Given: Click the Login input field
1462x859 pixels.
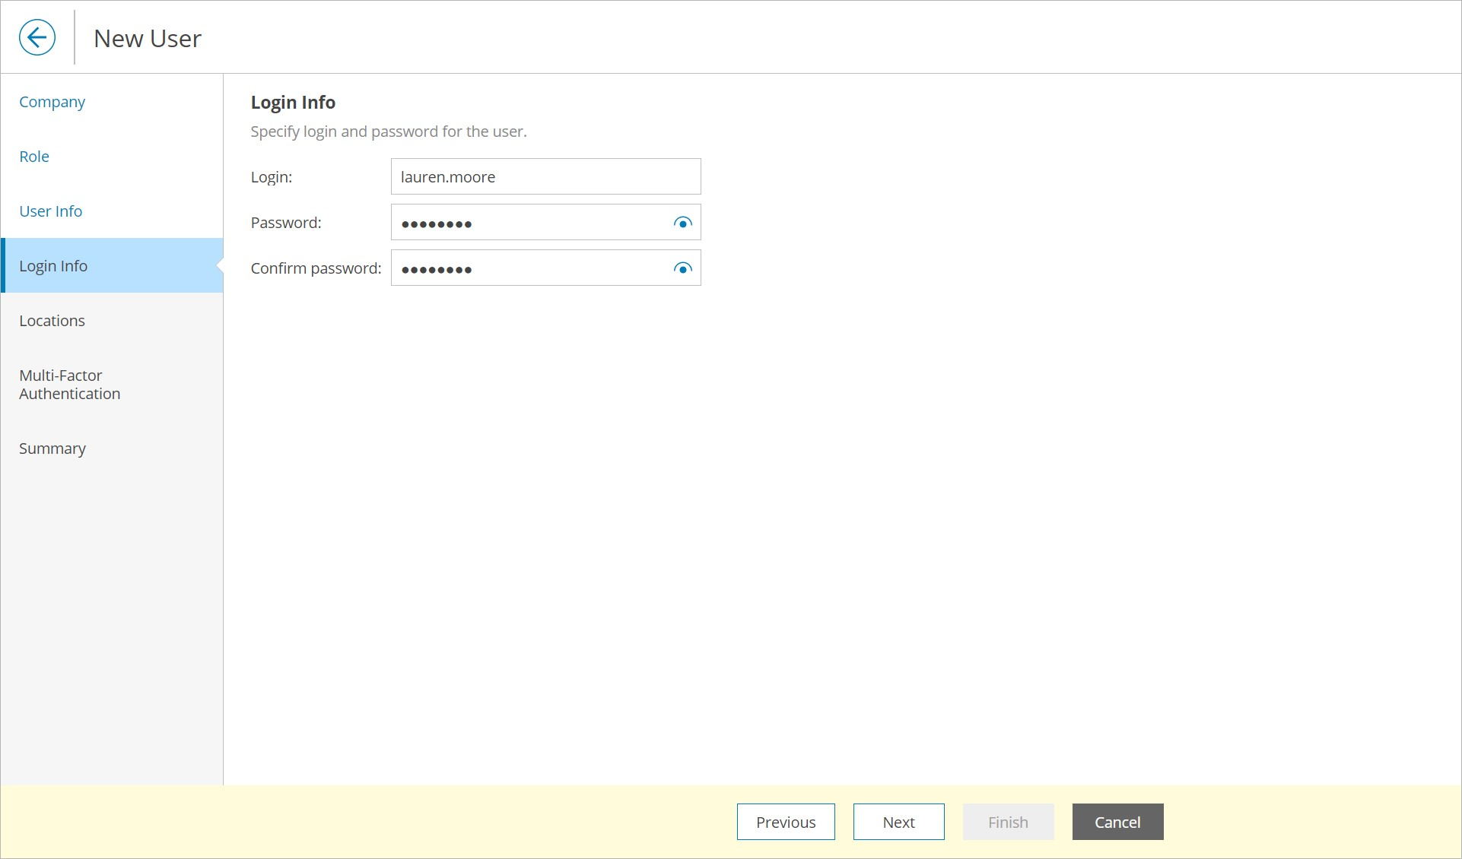Looking at the screenshot, I should (x=545, y=177).
